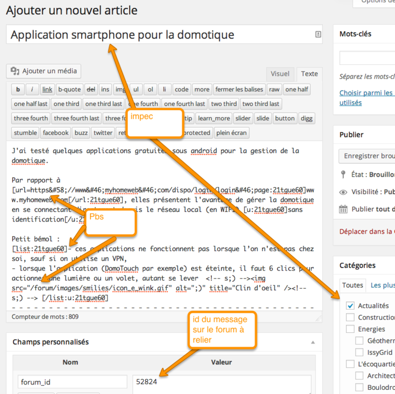
Task: Click the editor resize handle corner
Action: tap(319, 319)
